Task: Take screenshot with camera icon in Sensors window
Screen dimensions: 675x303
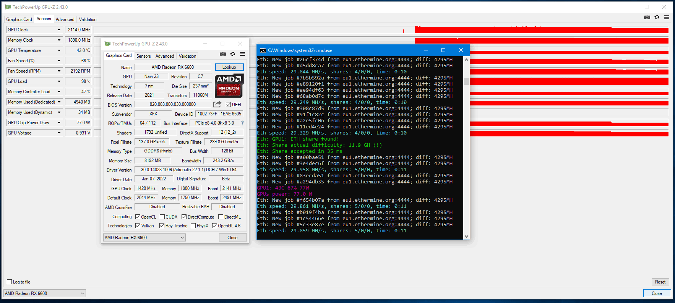Action: coord(647,17)
